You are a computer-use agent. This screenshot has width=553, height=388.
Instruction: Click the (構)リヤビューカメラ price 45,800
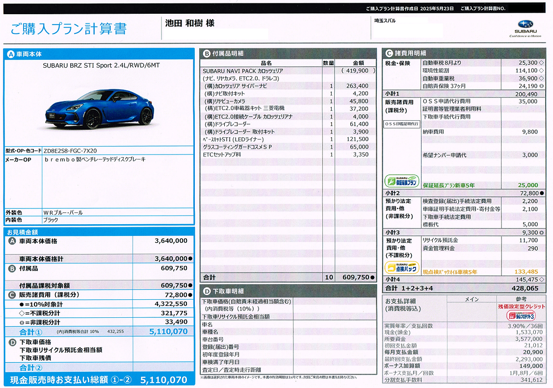(359, 101)
